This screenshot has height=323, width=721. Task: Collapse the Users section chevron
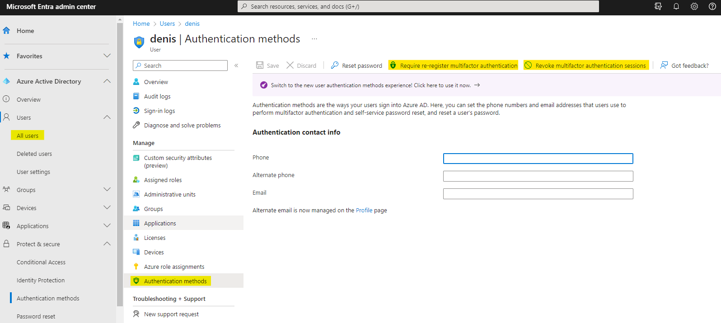coord(107,117)
